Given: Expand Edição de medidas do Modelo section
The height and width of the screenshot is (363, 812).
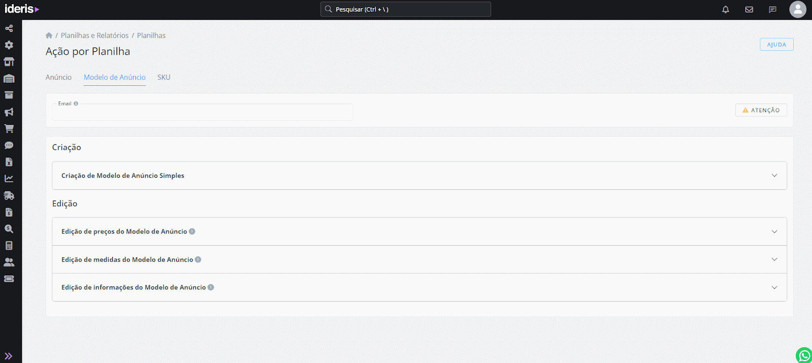Looking at the screenshot, I should point(419,259).
